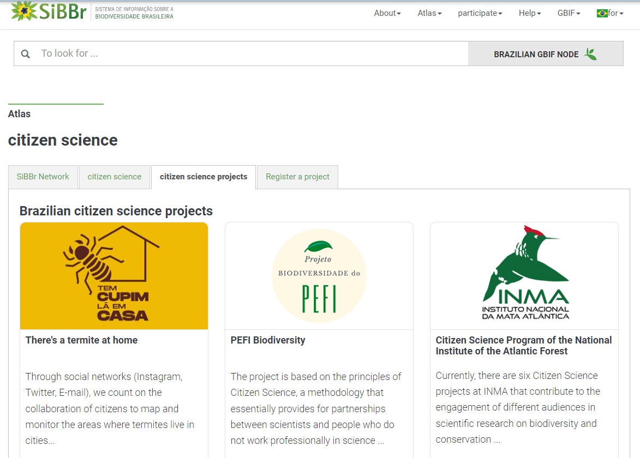Open the Citizen Science Program of INMA title
The image size is (640, 458).
(524, 346)
